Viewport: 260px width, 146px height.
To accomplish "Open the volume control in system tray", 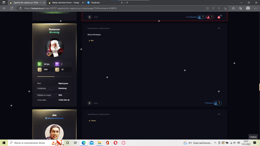I will (x=235, y=143).
